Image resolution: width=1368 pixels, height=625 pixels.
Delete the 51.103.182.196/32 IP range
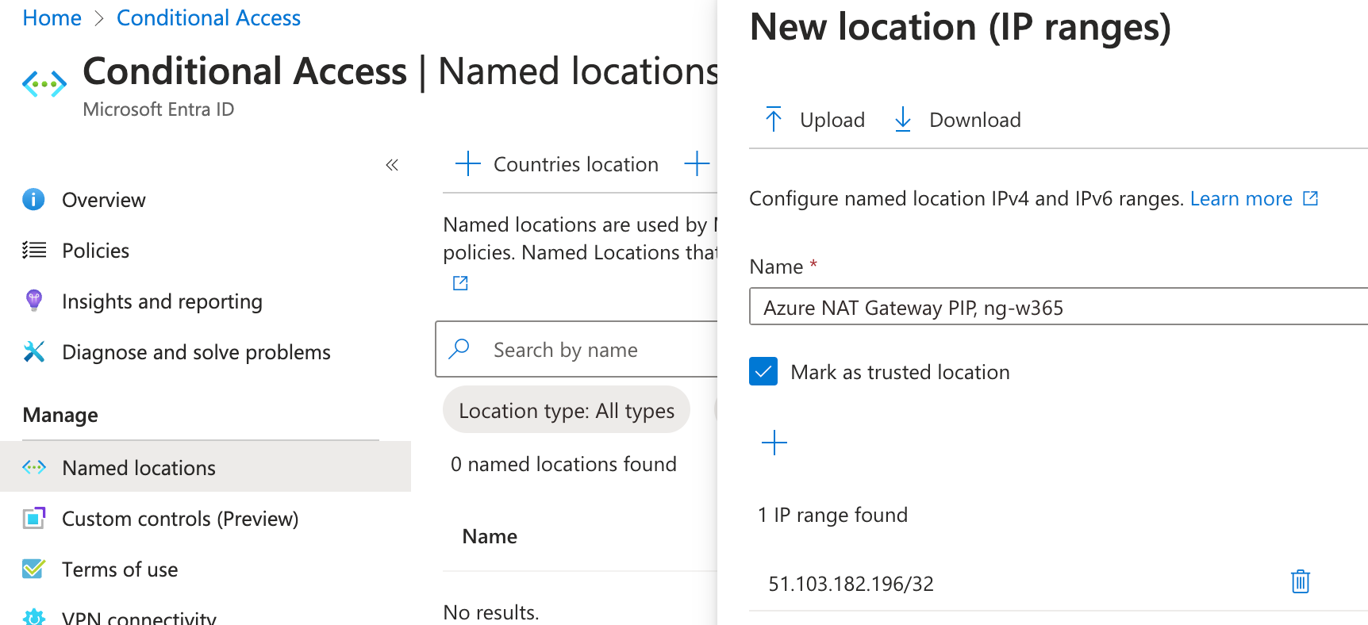[1300, 582]
